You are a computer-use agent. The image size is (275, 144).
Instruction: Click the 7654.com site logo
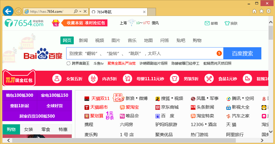pos(24,23)
